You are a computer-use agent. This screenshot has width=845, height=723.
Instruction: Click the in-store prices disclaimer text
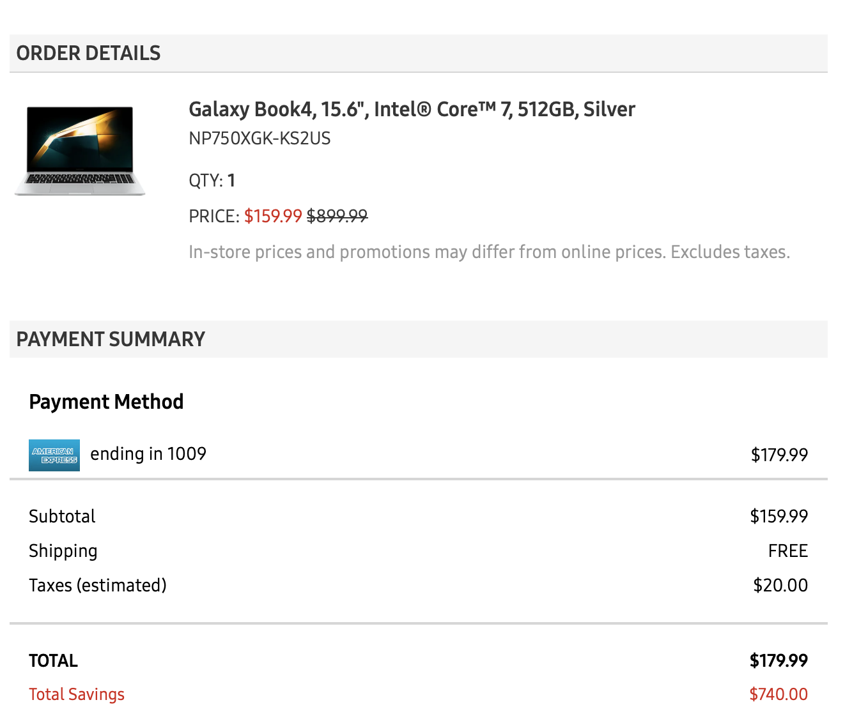click(489, 252)
